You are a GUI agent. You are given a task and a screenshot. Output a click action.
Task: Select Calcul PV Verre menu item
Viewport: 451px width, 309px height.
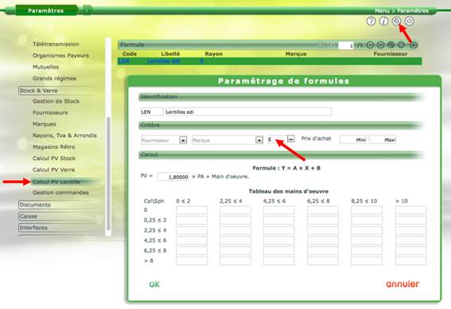[54, 170]
